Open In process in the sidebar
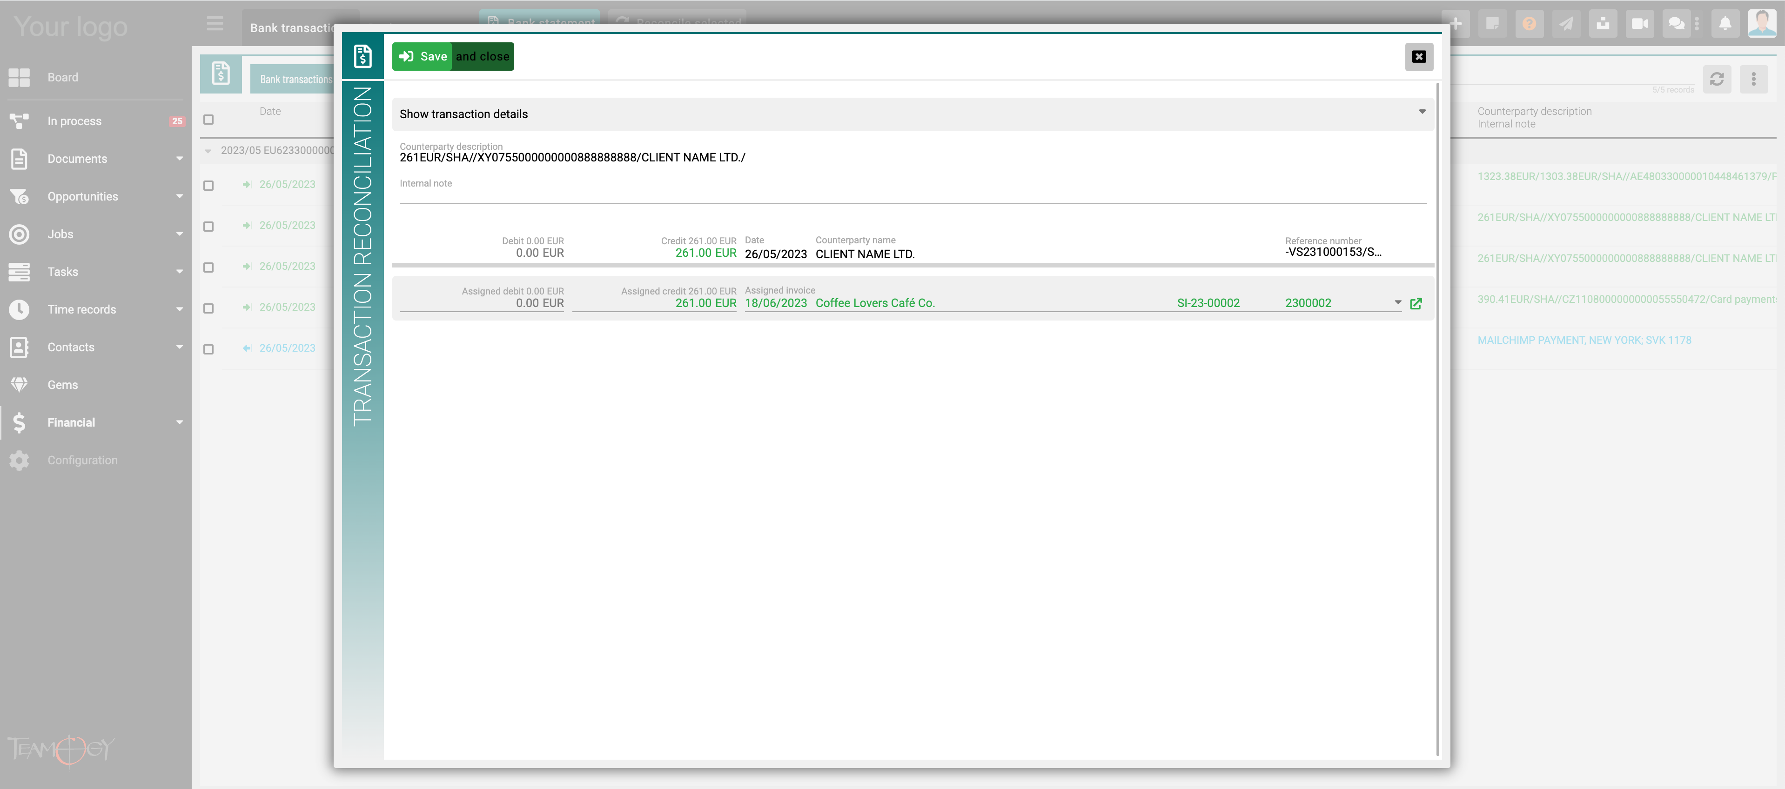Image resolution: width=1785 pixels, height=789 pixels. [74, 121]
